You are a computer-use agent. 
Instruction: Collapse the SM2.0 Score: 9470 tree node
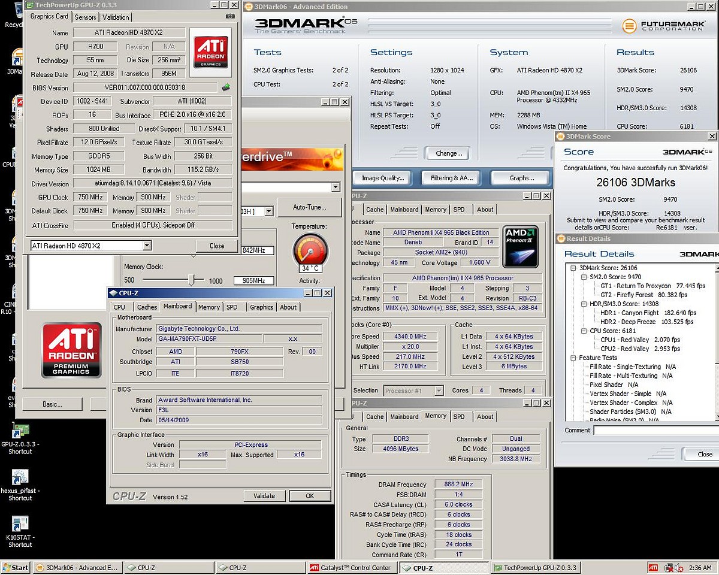pos(584,277)
